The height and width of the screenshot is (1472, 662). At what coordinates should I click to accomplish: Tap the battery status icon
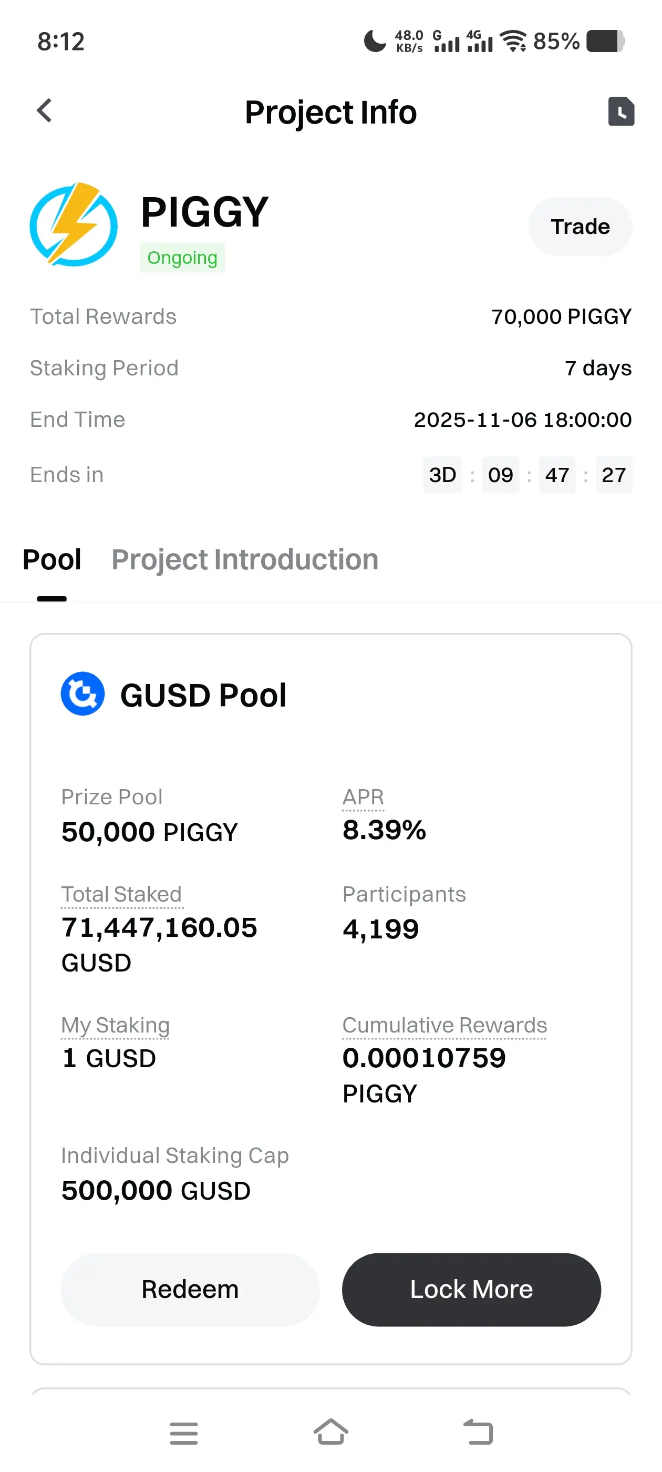(x=605, y=41)
